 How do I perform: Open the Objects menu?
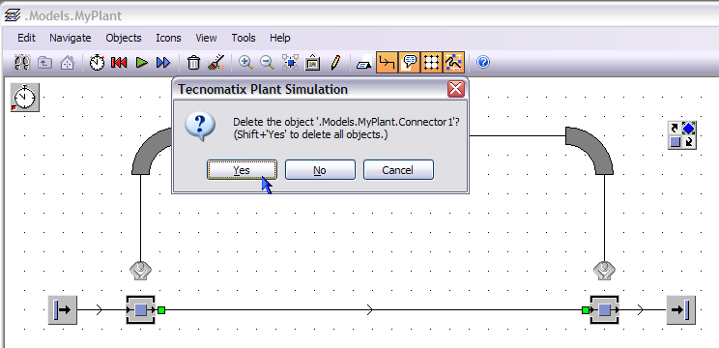point(124,38)
